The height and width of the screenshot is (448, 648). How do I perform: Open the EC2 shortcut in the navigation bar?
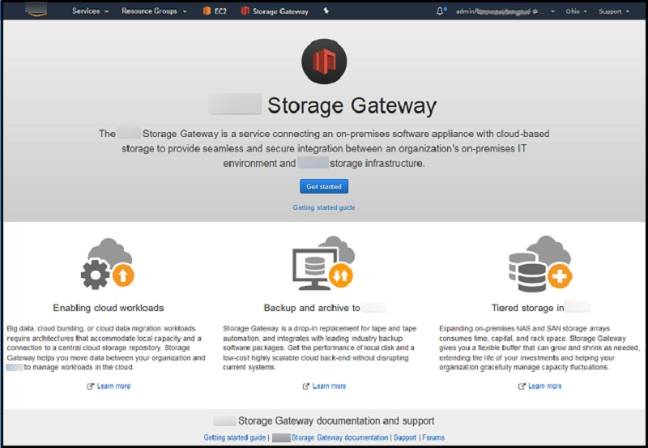coord(214,11)
